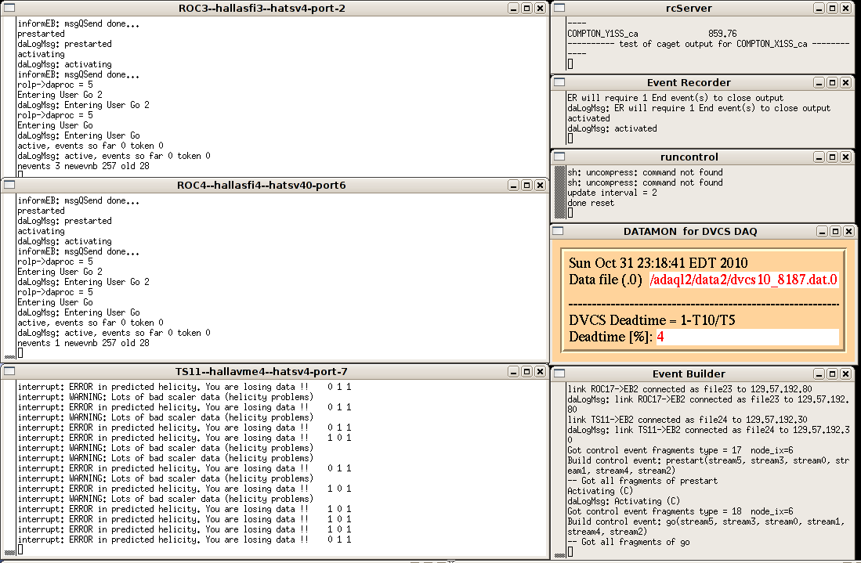Maximize the Event Builder window
Screen dimensions: 861x563
(832, 374)
